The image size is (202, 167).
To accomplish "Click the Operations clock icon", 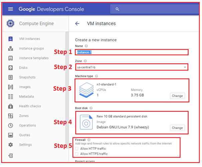I will pyautogui.click(x=10, y=125).
